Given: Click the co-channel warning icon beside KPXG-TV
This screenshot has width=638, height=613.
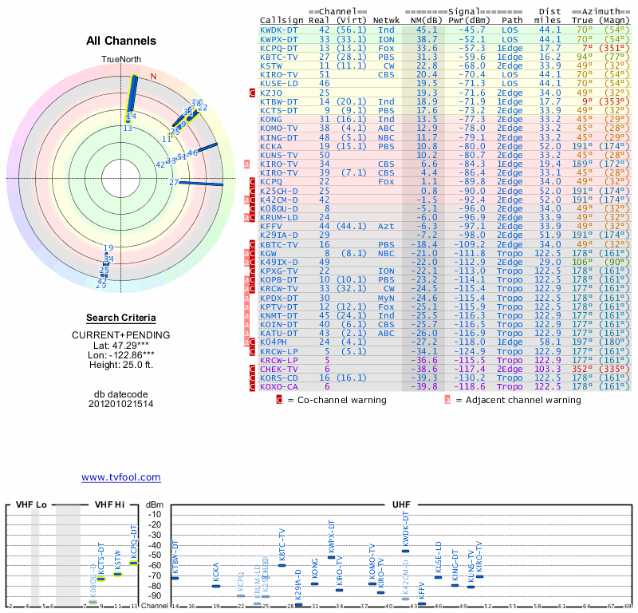Looking at the screenshot, I should tap(253, 271).
